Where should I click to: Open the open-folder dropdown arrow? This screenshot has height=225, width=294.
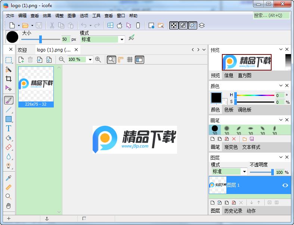(32, 25)
